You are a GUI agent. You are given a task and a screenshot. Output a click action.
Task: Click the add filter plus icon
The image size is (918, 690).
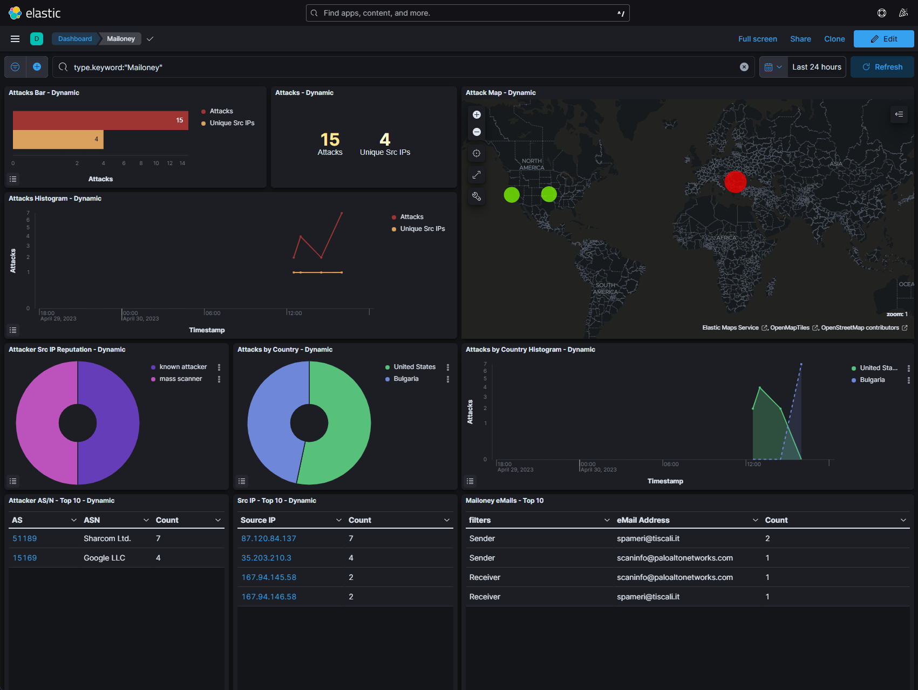[x=37, y=67]
